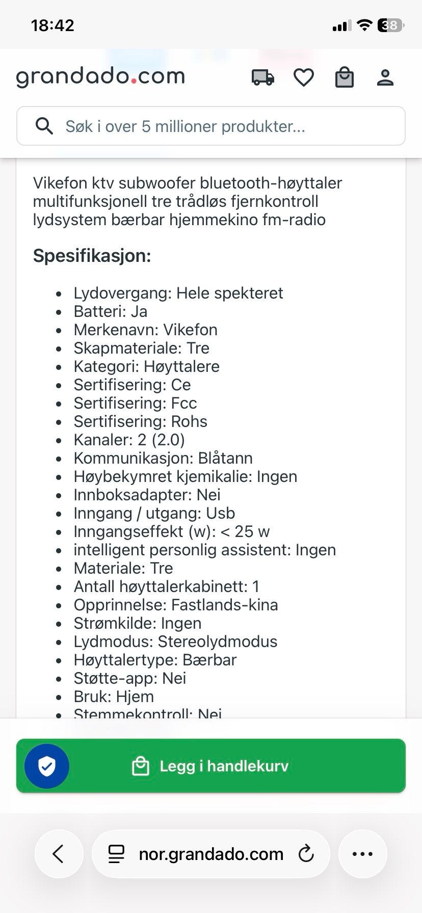Open the browser three-dots more menu

tap(363, 854)
